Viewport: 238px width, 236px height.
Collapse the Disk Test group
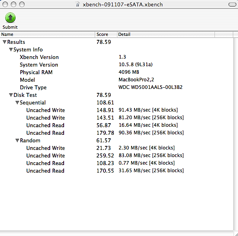11,95
